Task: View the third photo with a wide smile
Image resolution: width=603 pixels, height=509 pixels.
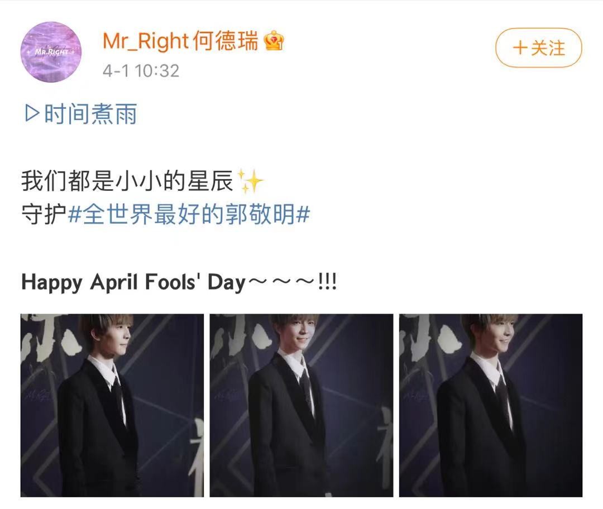Action: click(491, 405)
